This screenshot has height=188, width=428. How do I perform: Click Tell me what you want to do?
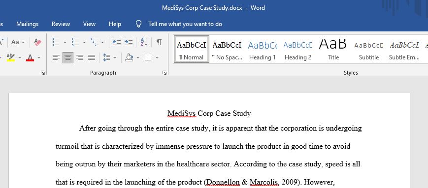click(185, 24)
